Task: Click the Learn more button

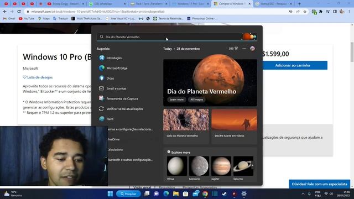Action: [176, 99]
